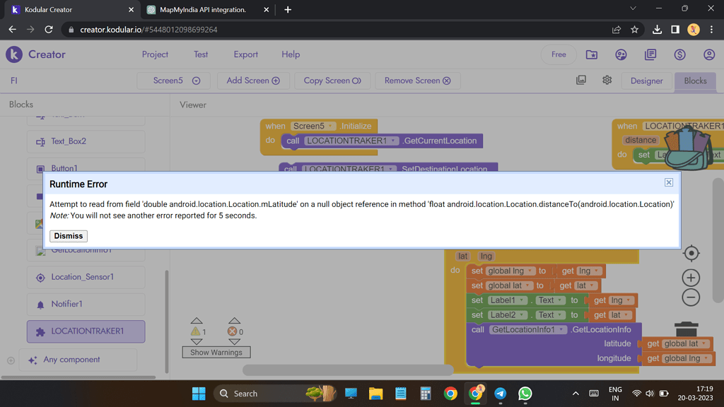Zoom out the blocks workspace
This screenshot has width=724, height=407.
tap(691, 297)
